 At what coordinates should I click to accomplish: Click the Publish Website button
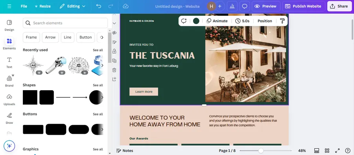coord(304,6)
